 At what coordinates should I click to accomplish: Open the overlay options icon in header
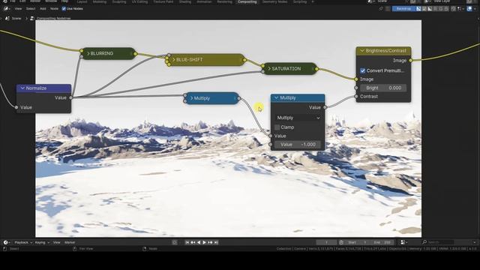(x=469, y=9)
